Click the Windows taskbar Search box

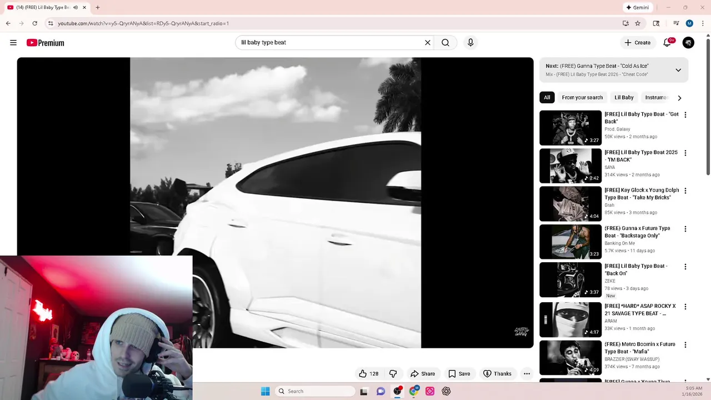click(315, 391)
